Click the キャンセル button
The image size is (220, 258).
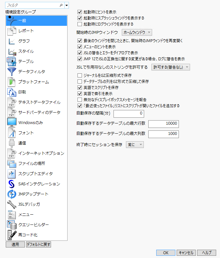[186, 253]
